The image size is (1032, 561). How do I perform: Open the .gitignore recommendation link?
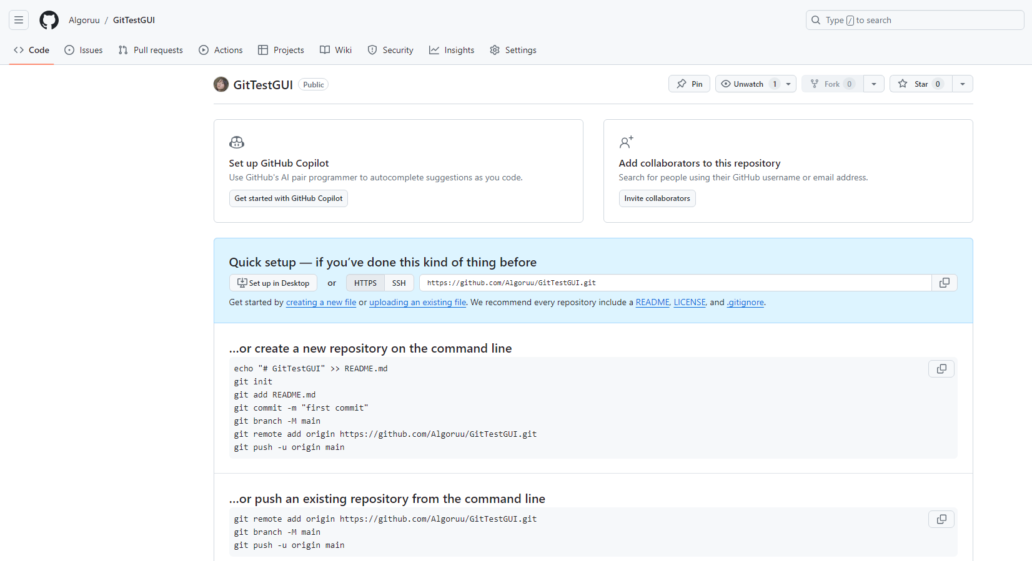[x=745, y=302]
